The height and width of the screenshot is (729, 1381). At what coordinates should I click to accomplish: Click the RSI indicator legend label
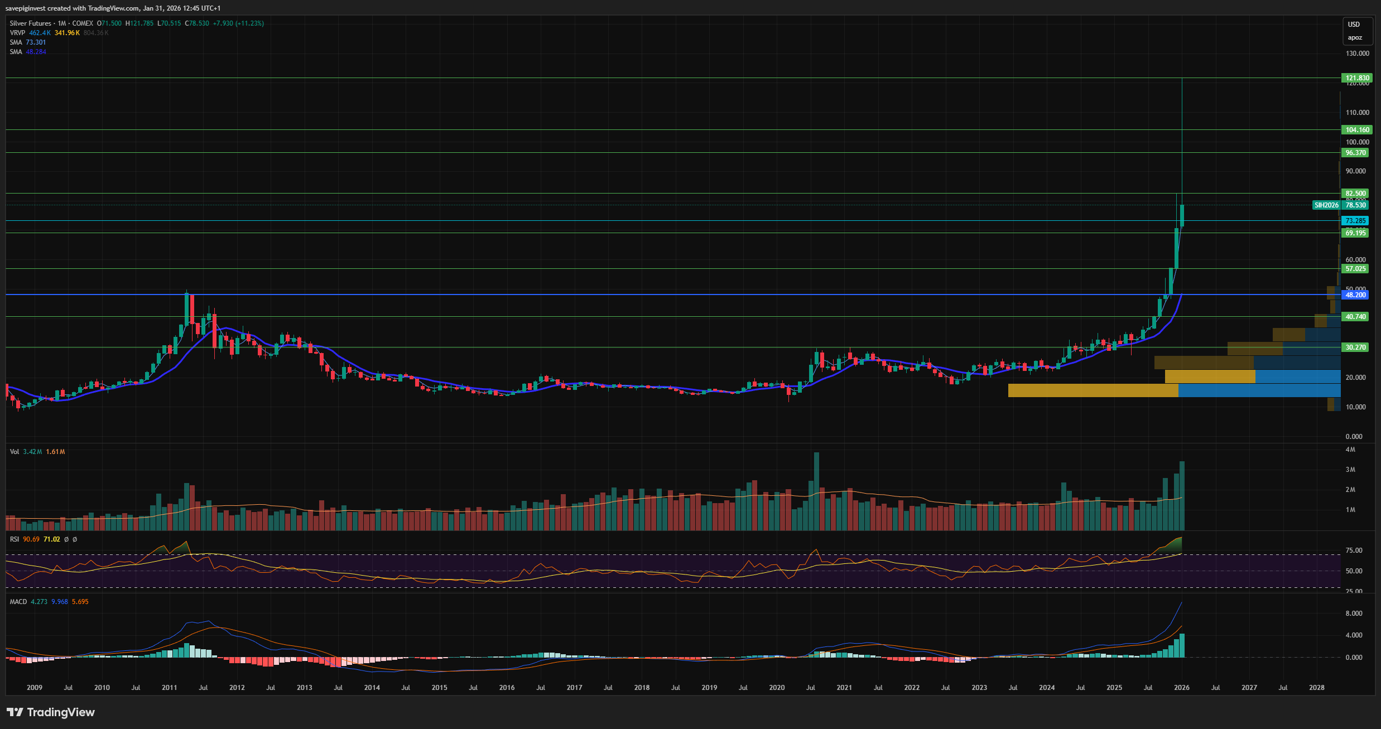point(14,539)
